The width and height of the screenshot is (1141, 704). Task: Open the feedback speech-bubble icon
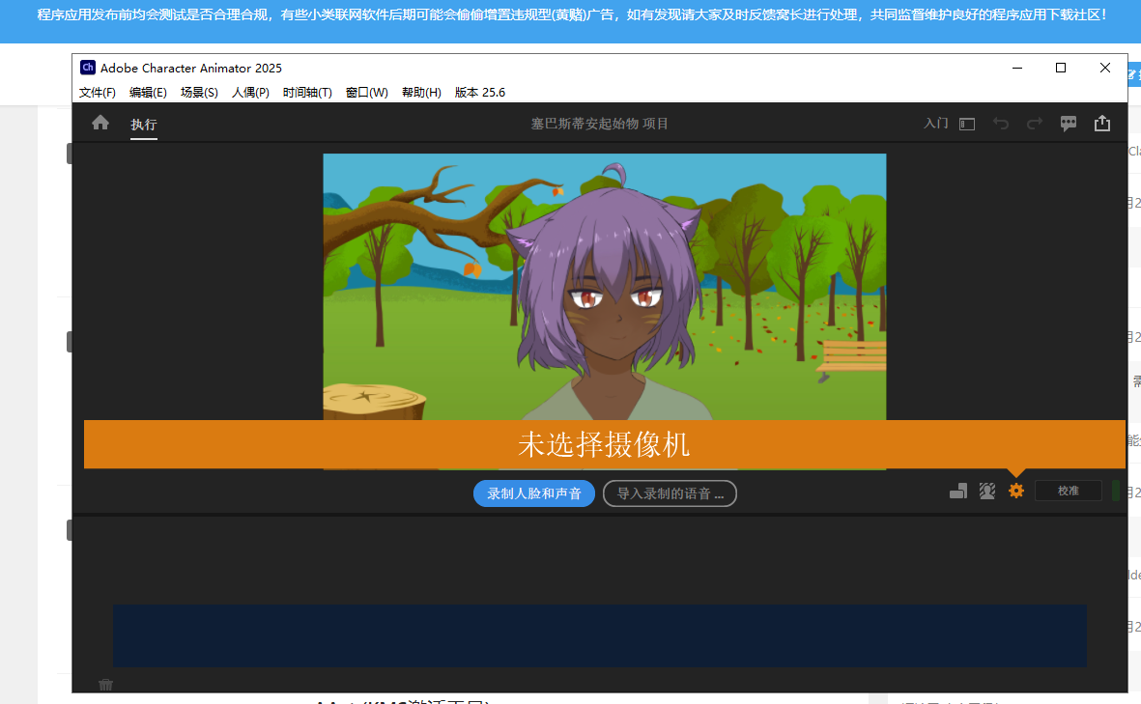tap(1068, 123)
